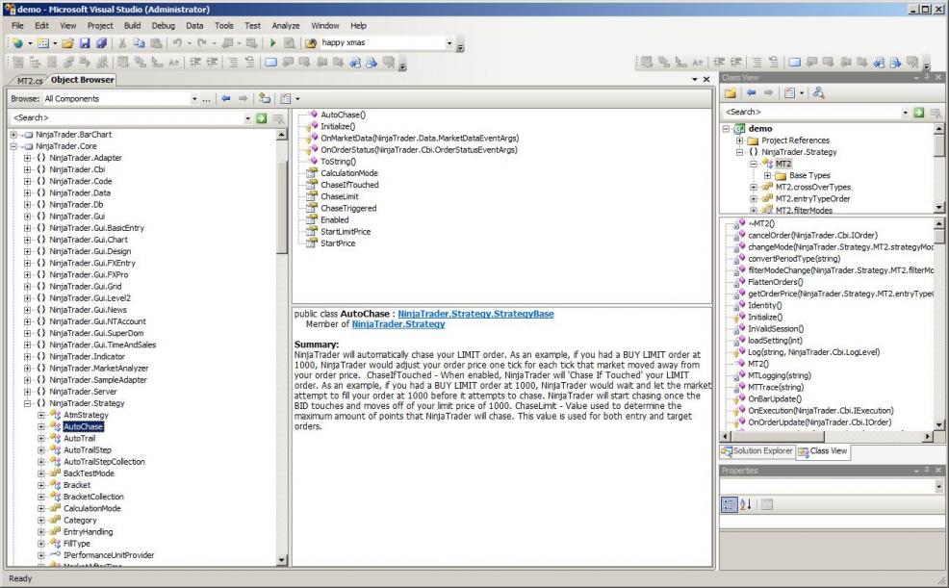Screen dimensions: 949x588
Task: Run Object Browser search with green arrow
Action: click(x=262, y=118)
